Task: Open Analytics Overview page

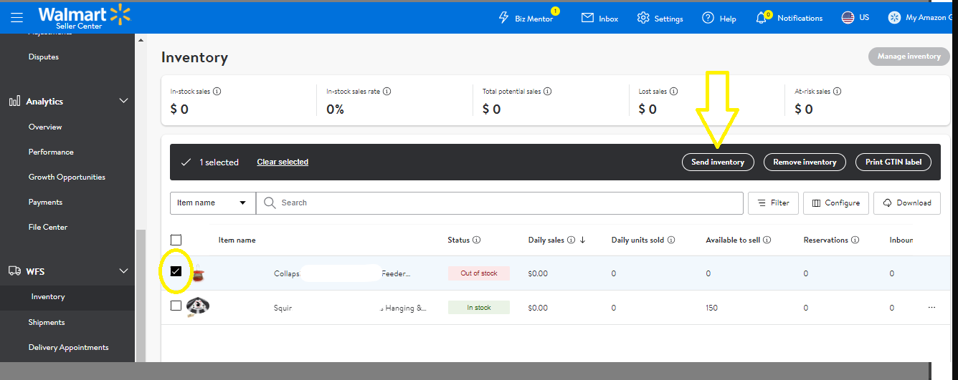Action: 45,127
